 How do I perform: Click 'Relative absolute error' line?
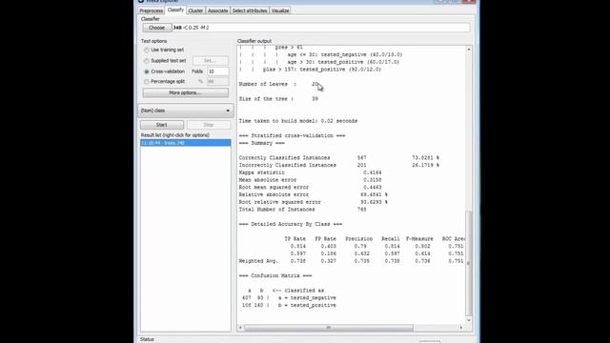pos(314,194)
